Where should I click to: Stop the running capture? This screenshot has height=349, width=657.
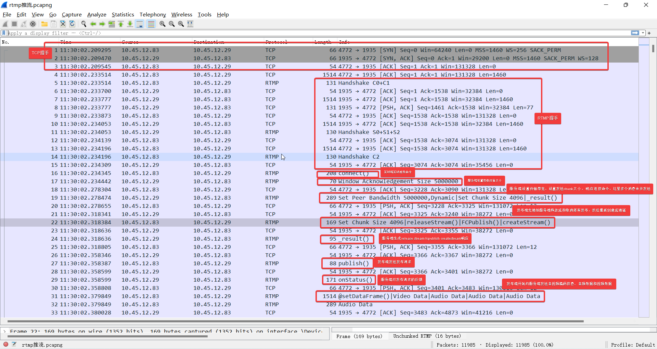(x=14, y=24)
